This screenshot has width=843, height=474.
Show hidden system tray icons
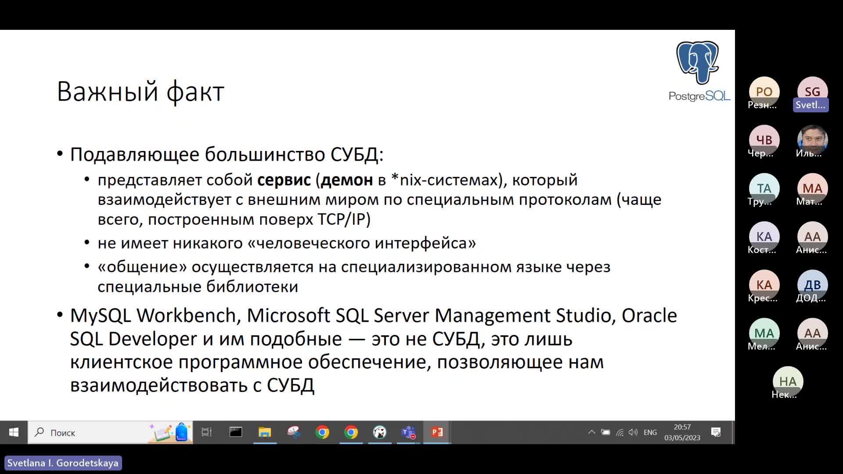pyautogui.click(x=592, y=432)
